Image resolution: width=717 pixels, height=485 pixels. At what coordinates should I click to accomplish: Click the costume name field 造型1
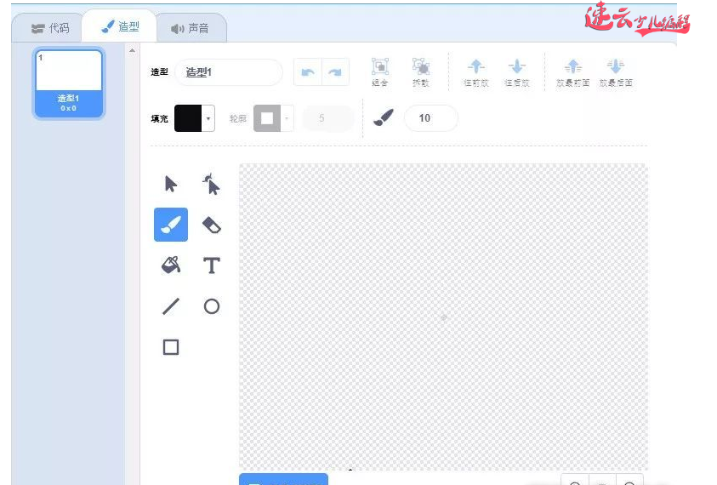click(x=228, y=73)
